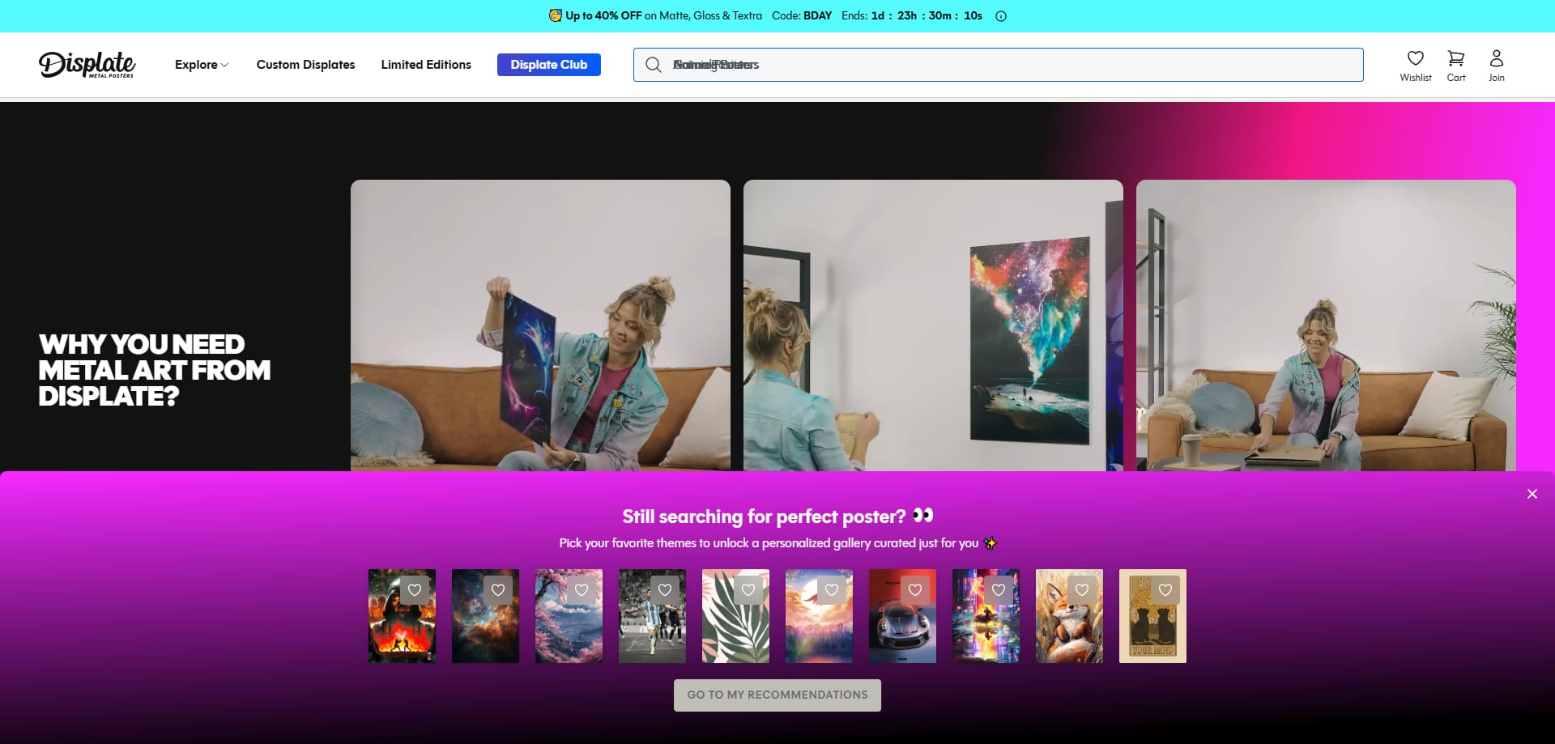This screenshot has height=744, width=1555.
Task: Open Custom Displates page
Action: [x=305, y=65]
